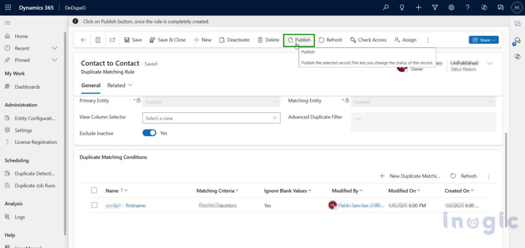Select the General tab
525x248 pixels.
[91, 86]
